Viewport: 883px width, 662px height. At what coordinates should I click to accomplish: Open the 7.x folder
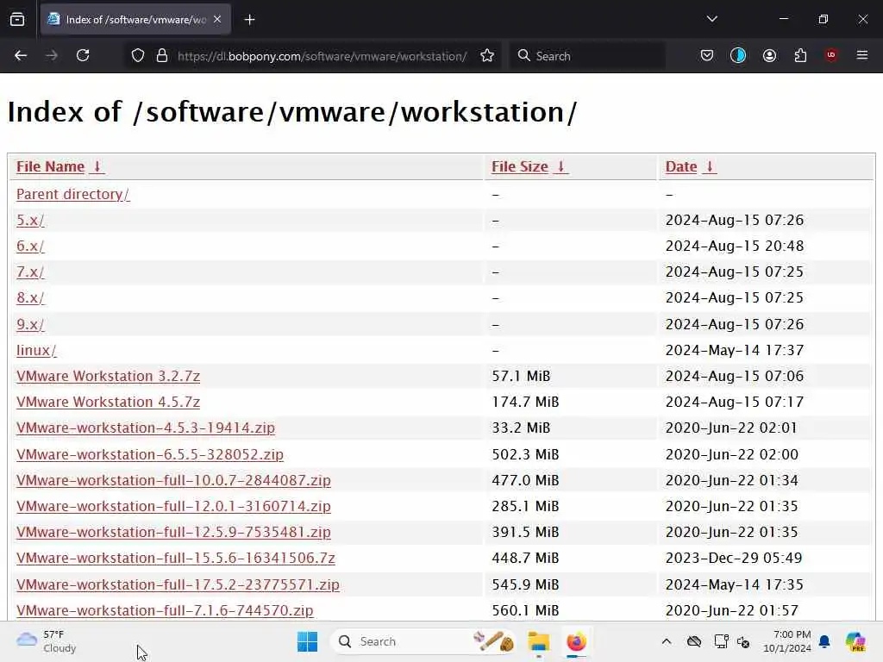tap(30, 272)
